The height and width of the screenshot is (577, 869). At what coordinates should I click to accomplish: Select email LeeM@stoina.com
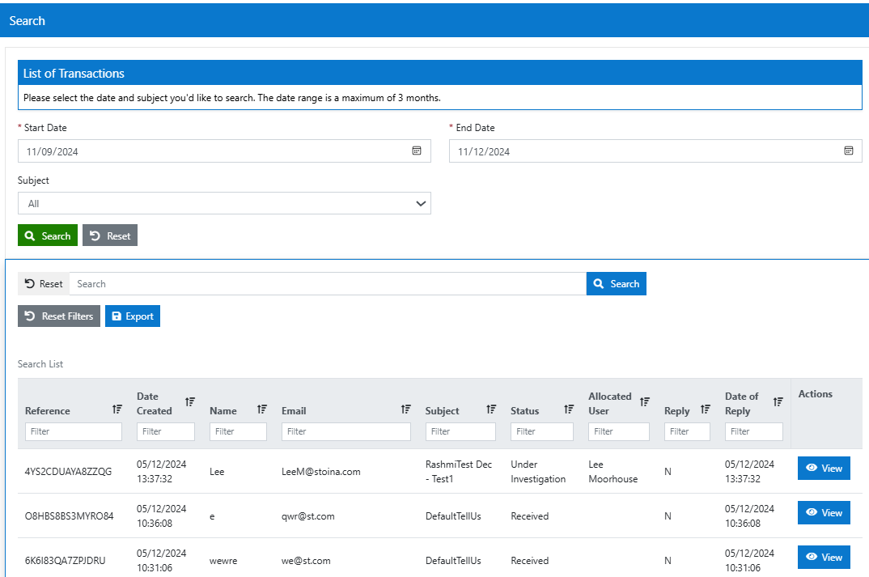321,472
